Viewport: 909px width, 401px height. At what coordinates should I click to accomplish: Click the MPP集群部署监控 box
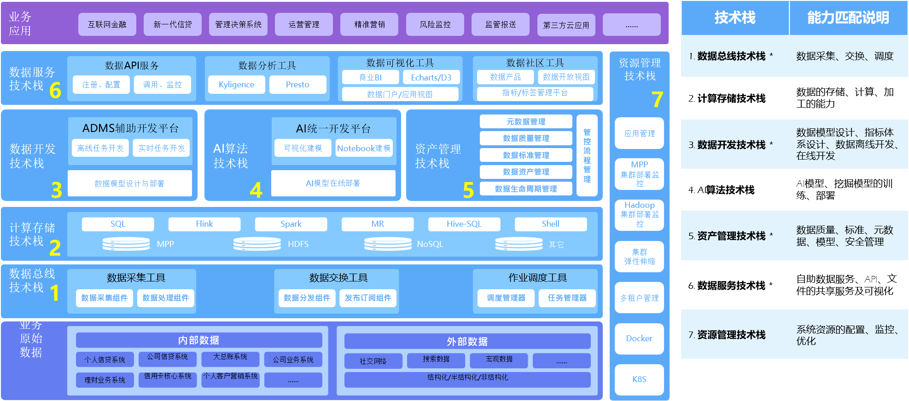(640, 174)
